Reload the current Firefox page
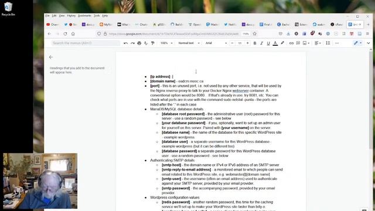Screen dimensions: 375x211 [x=65, y=34]
